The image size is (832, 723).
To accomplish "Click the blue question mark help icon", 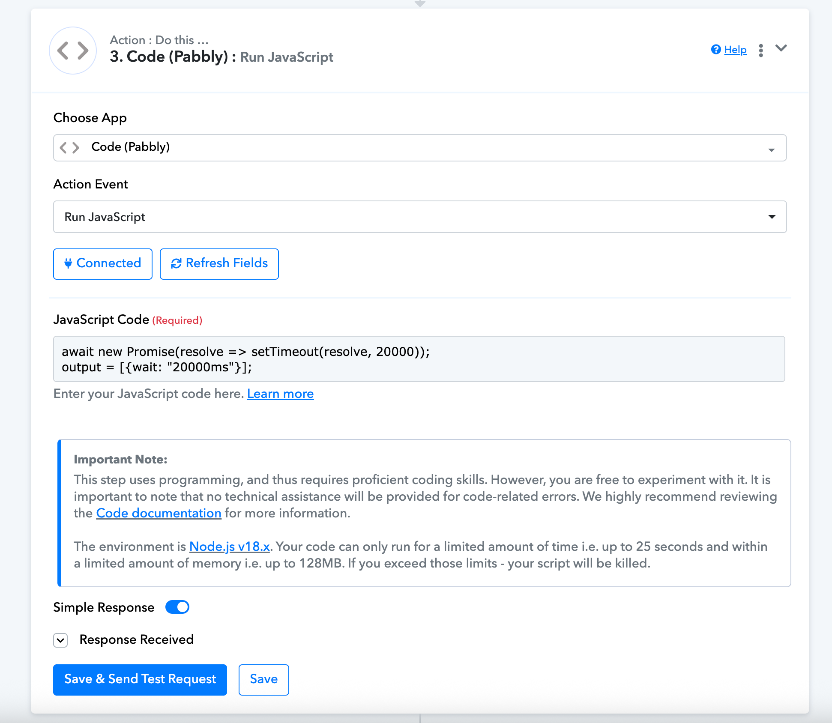I will pyautogui.click(x=716, y=50).
